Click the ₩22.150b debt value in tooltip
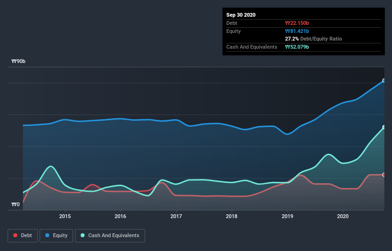 coord(297,23)
